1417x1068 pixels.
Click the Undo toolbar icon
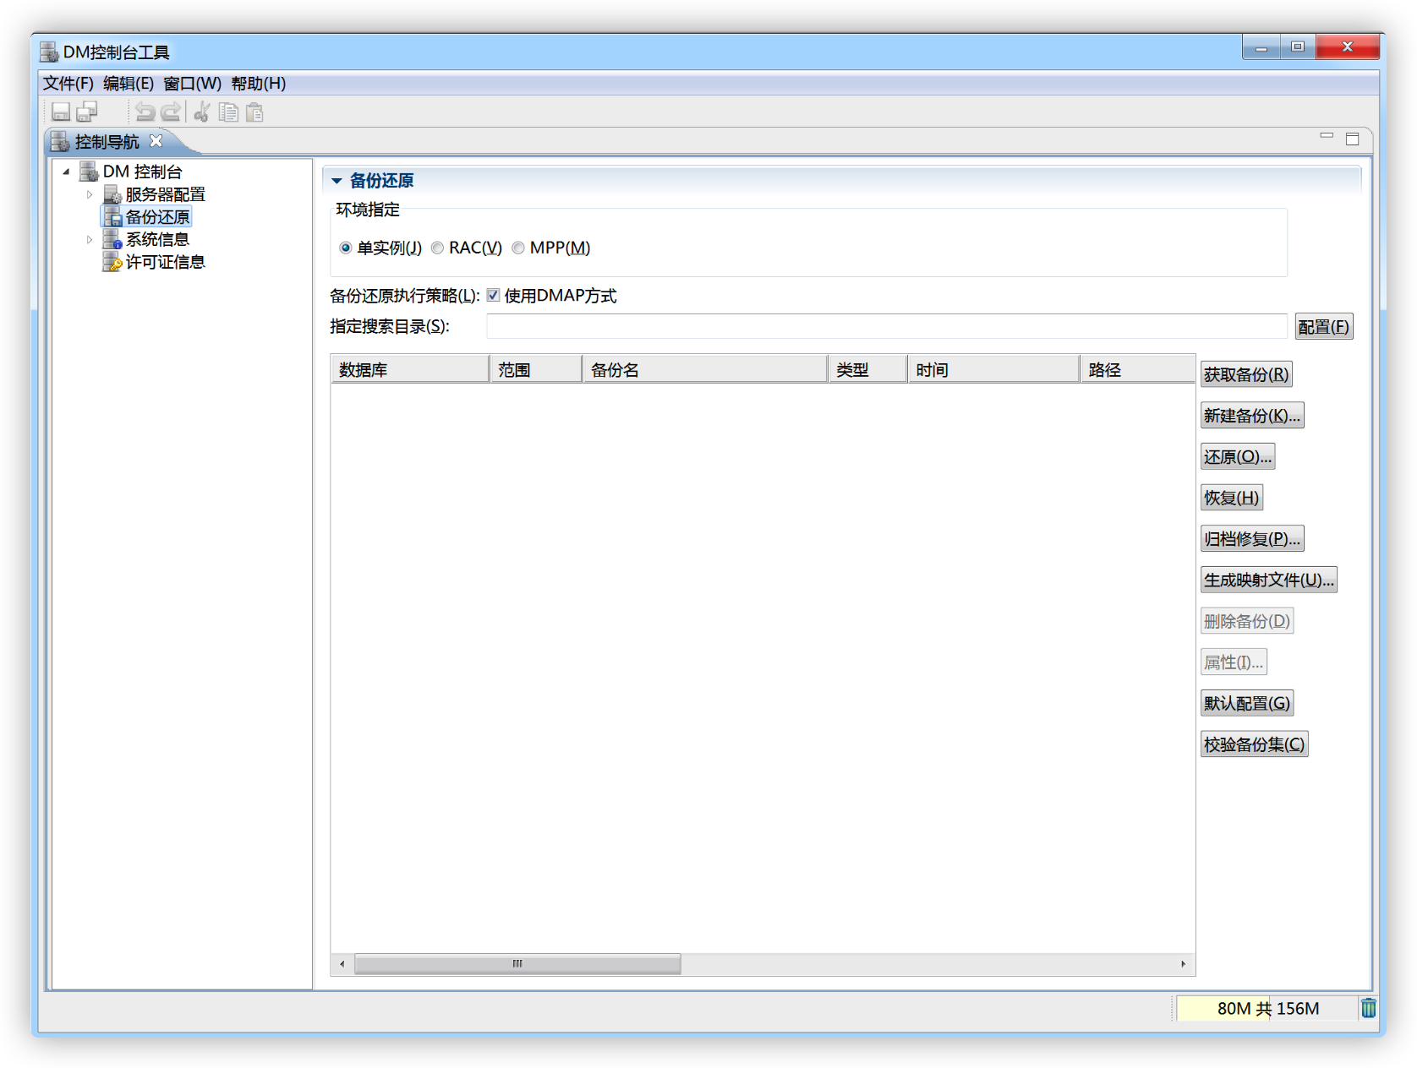point(145,112)
